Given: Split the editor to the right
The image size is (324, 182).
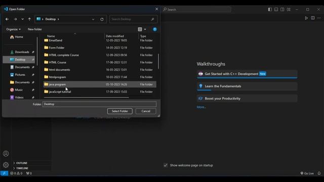Looking at the screenshot, I should point(313,18).
